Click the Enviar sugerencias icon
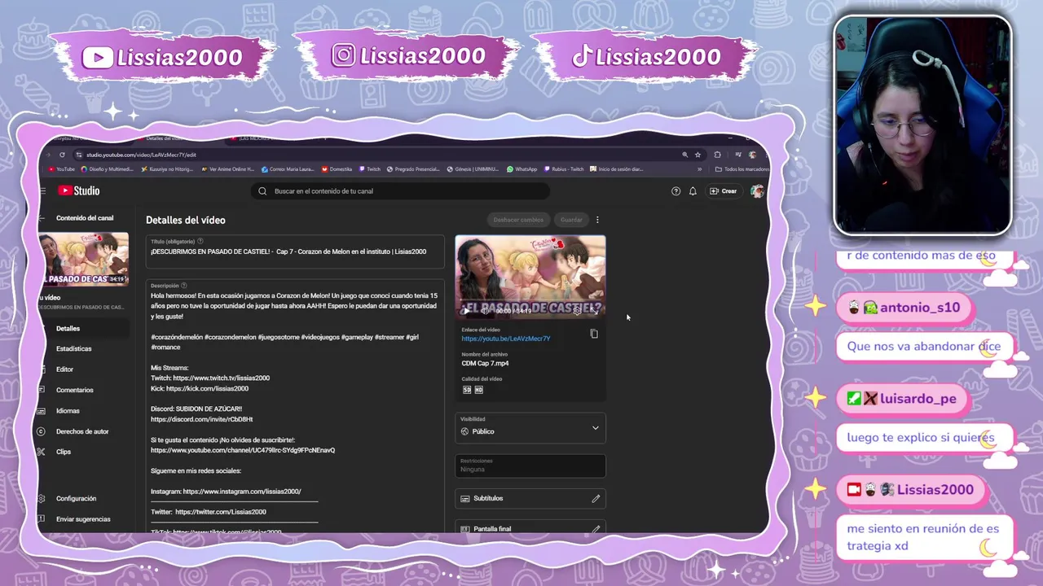The image size is (1043, 586). [x=41, y=519]
